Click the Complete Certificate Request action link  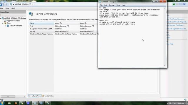(x=177, y=22)
